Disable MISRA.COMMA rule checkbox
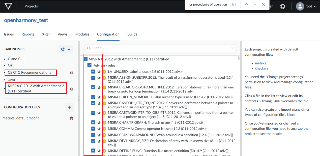The width and height of the screenshot is (320, 156). click(93, 129)
